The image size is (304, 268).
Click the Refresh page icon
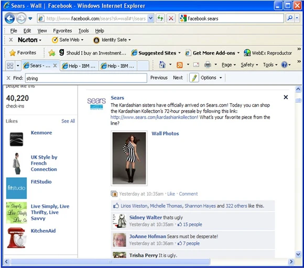tap(160, 19)
